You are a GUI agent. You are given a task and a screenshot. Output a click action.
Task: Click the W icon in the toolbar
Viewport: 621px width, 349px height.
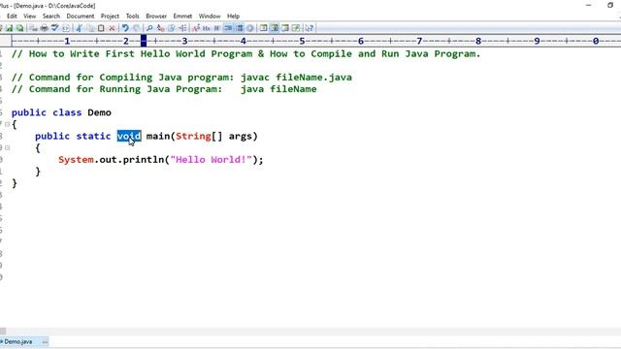click(217, 28)
